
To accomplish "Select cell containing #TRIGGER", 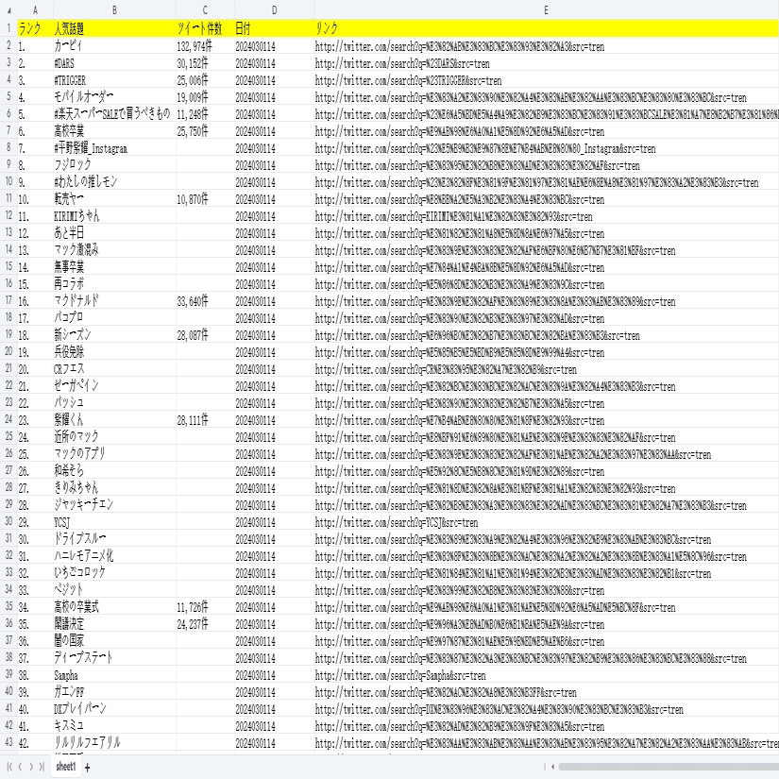I will click(114, 80).
